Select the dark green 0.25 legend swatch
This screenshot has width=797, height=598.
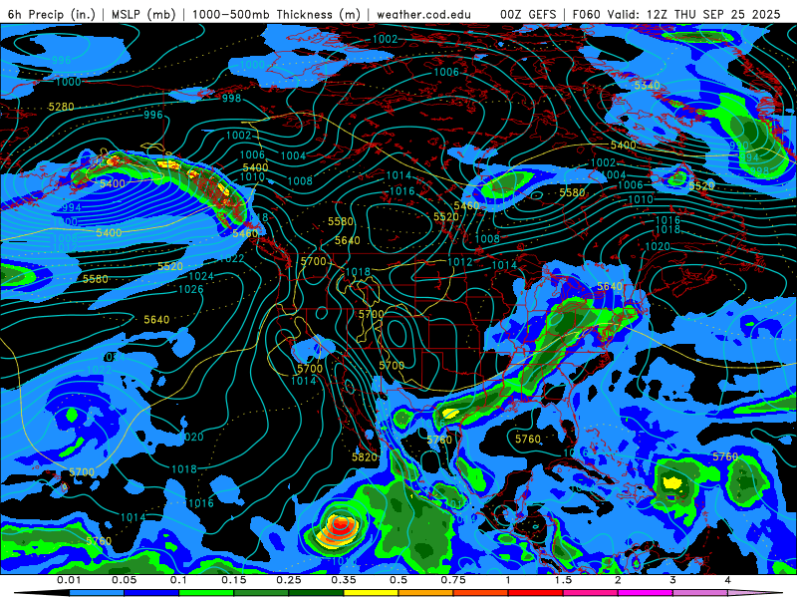[316, 593]
